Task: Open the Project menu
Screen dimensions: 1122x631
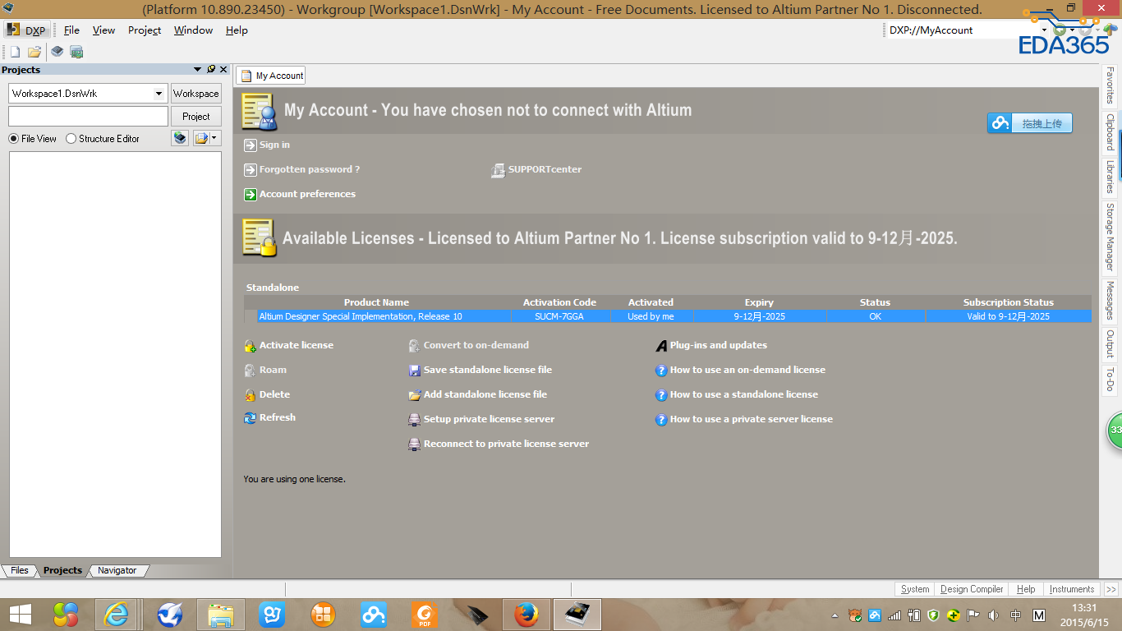Action: [x=145, y=30]
